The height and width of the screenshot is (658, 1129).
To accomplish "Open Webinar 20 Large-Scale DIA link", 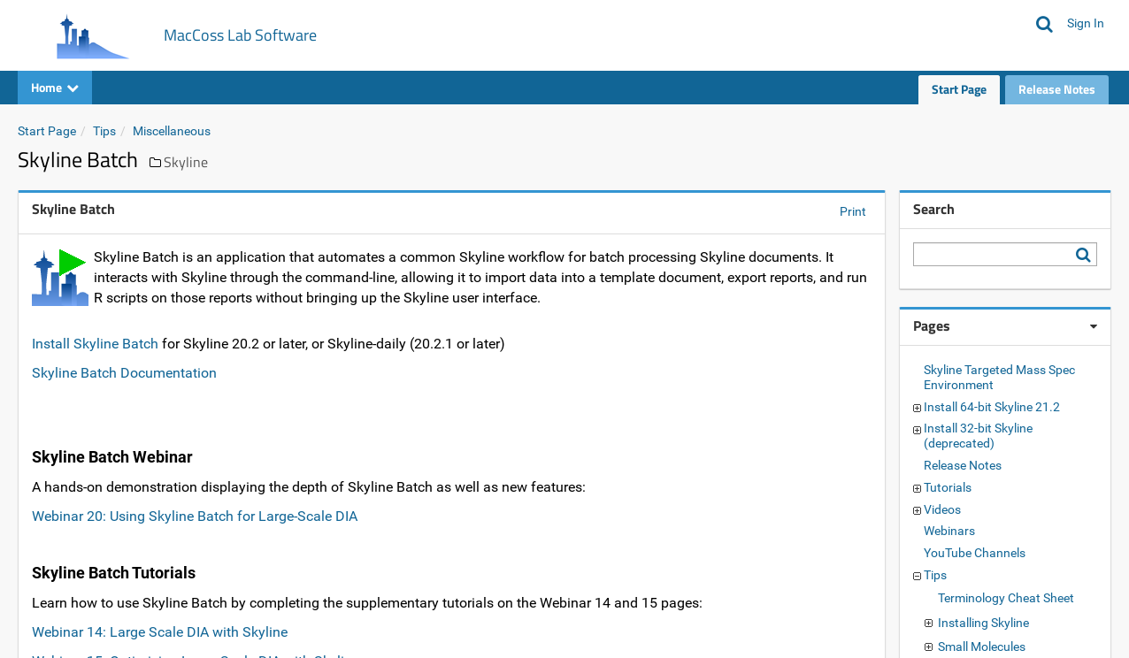I will [x=195, y=516].
